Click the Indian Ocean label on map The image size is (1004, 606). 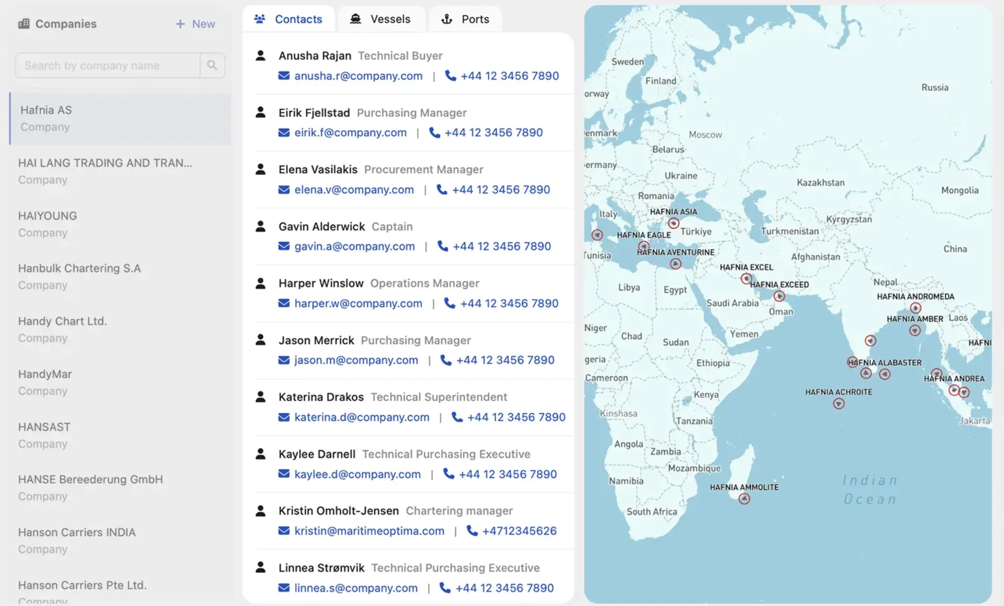[x=870, y=489]
